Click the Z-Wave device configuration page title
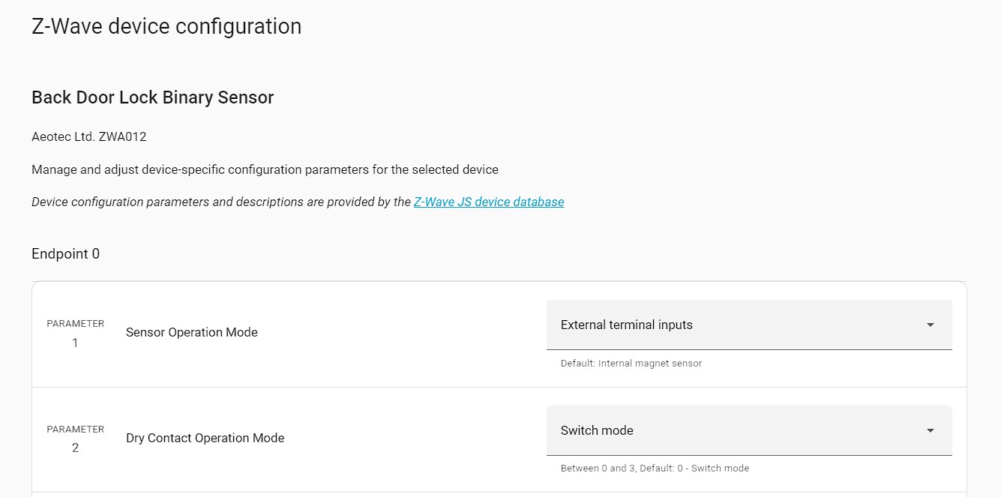Viewport: 1001px width, 497px height. (166, 26)
